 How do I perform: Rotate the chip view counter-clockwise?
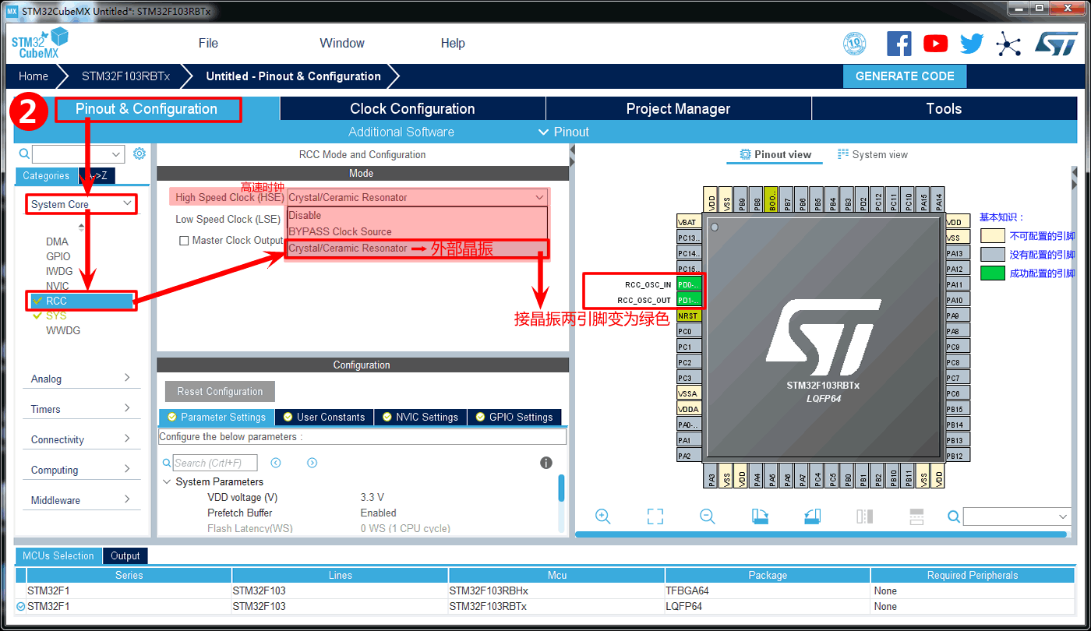pyautogui.click(x=812, y=516)
